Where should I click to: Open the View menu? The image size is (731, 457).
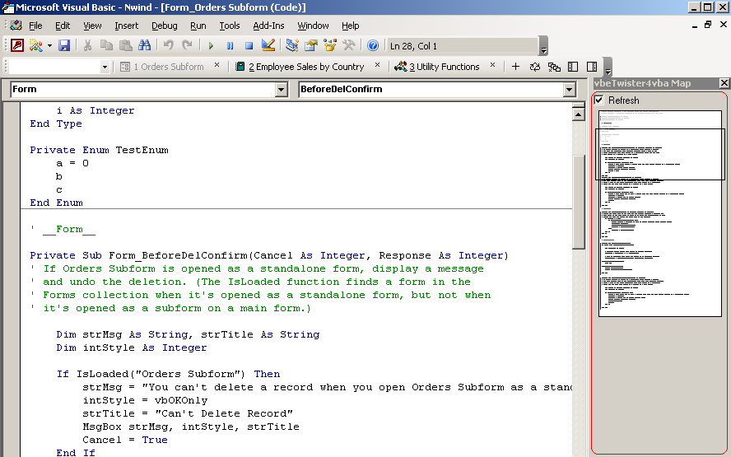click(92, 26)
